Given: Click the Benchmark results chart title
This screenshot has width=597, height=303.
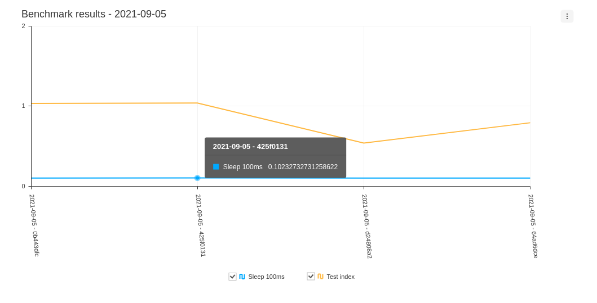Looking at the screenshot, I should click(94, 14).
